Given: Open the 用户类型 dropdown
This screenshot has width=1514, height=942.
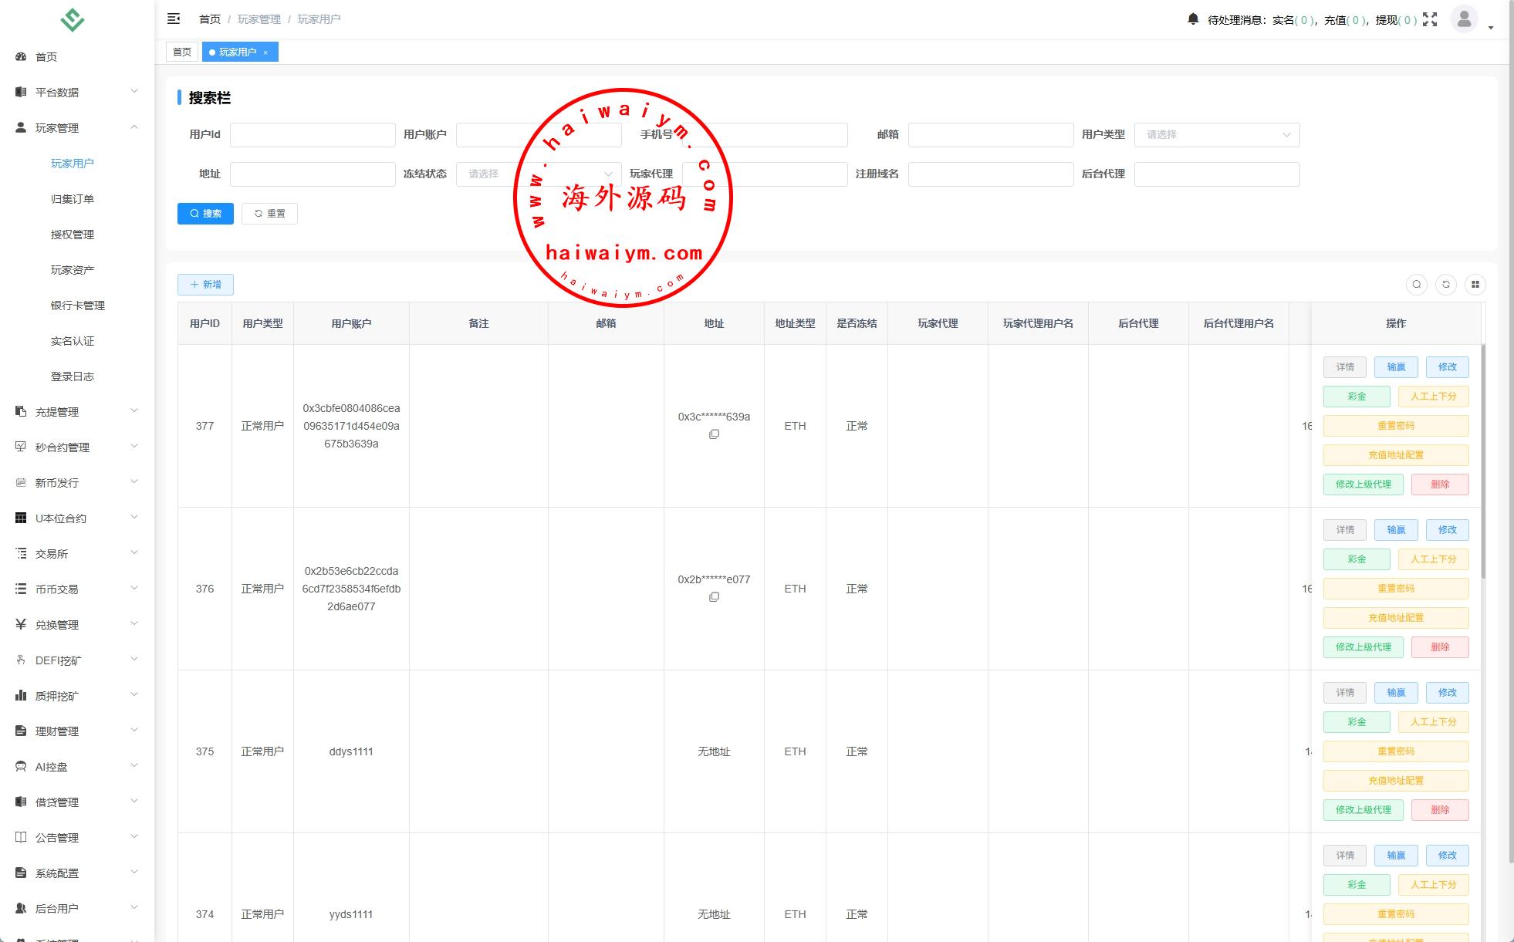Looking at the screenshot, I should (x=1216, y=135).
